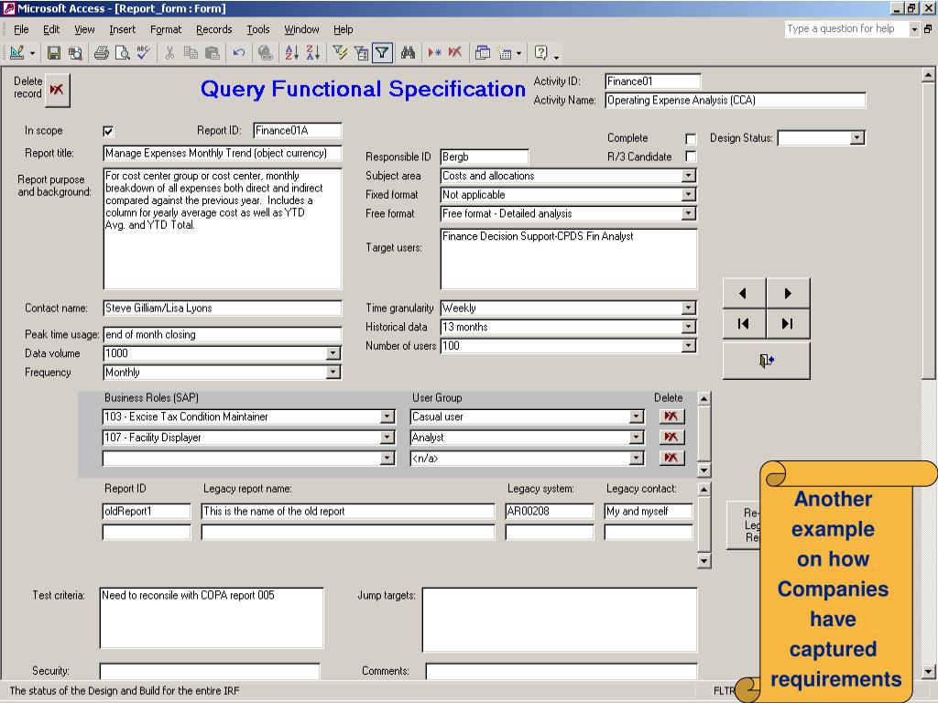Tick the Complete checkbox
Screen dimensions: 938x703
click(691, 139)
